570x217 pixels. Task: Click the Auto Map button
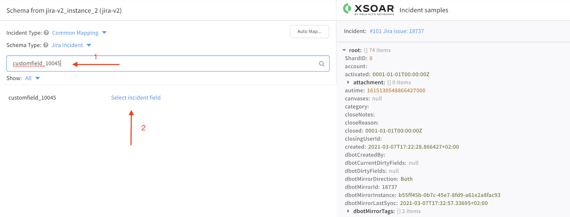(309, 31)
